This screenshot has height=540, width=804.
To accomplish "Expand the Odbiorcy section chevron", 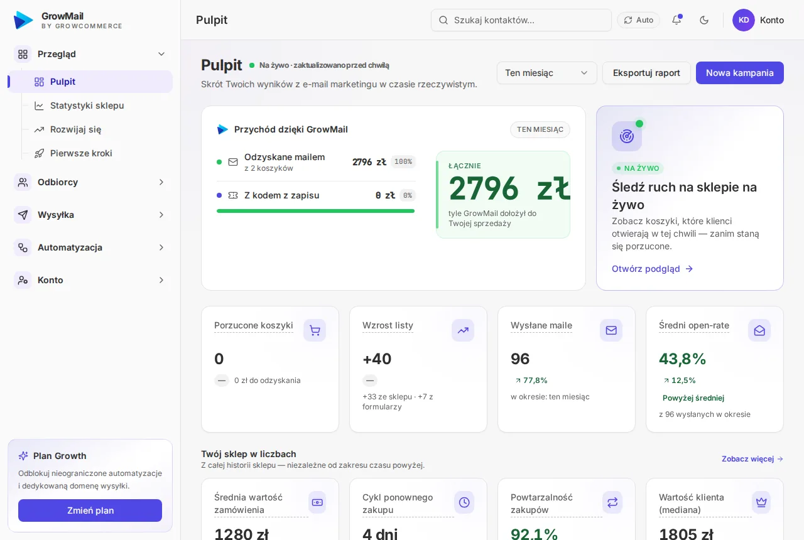I will click(161, 182).
